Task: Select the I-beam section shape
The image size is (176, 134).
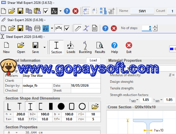Action: (30, 106)
